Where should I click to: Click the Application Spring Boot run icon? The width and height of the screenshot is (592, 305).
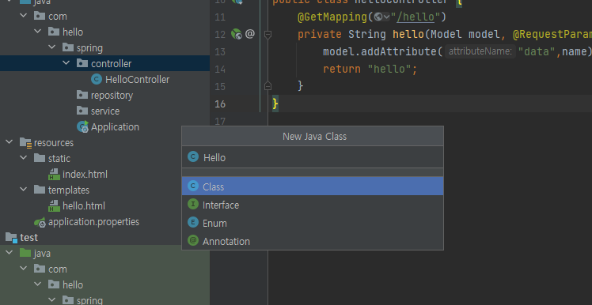[x=82, y=126]
